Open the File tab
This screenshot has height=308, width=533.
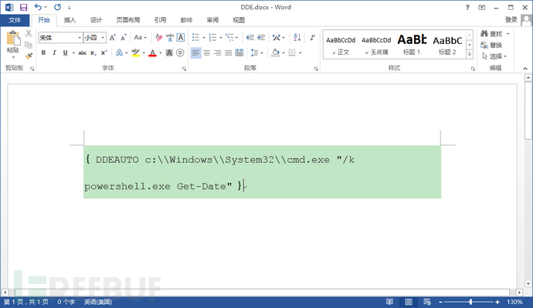15,20
